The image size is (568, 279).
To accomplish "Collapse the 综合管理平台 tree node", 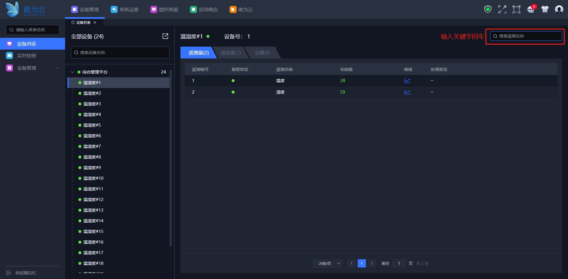I will [x=72, y=72].
